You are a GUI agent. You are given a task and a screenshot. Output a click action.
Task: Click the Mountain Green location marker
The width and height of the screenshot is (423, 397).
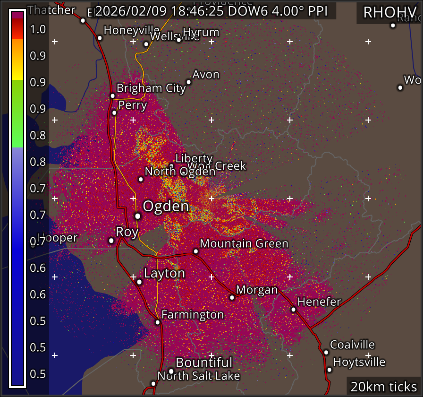click(196, 251)
